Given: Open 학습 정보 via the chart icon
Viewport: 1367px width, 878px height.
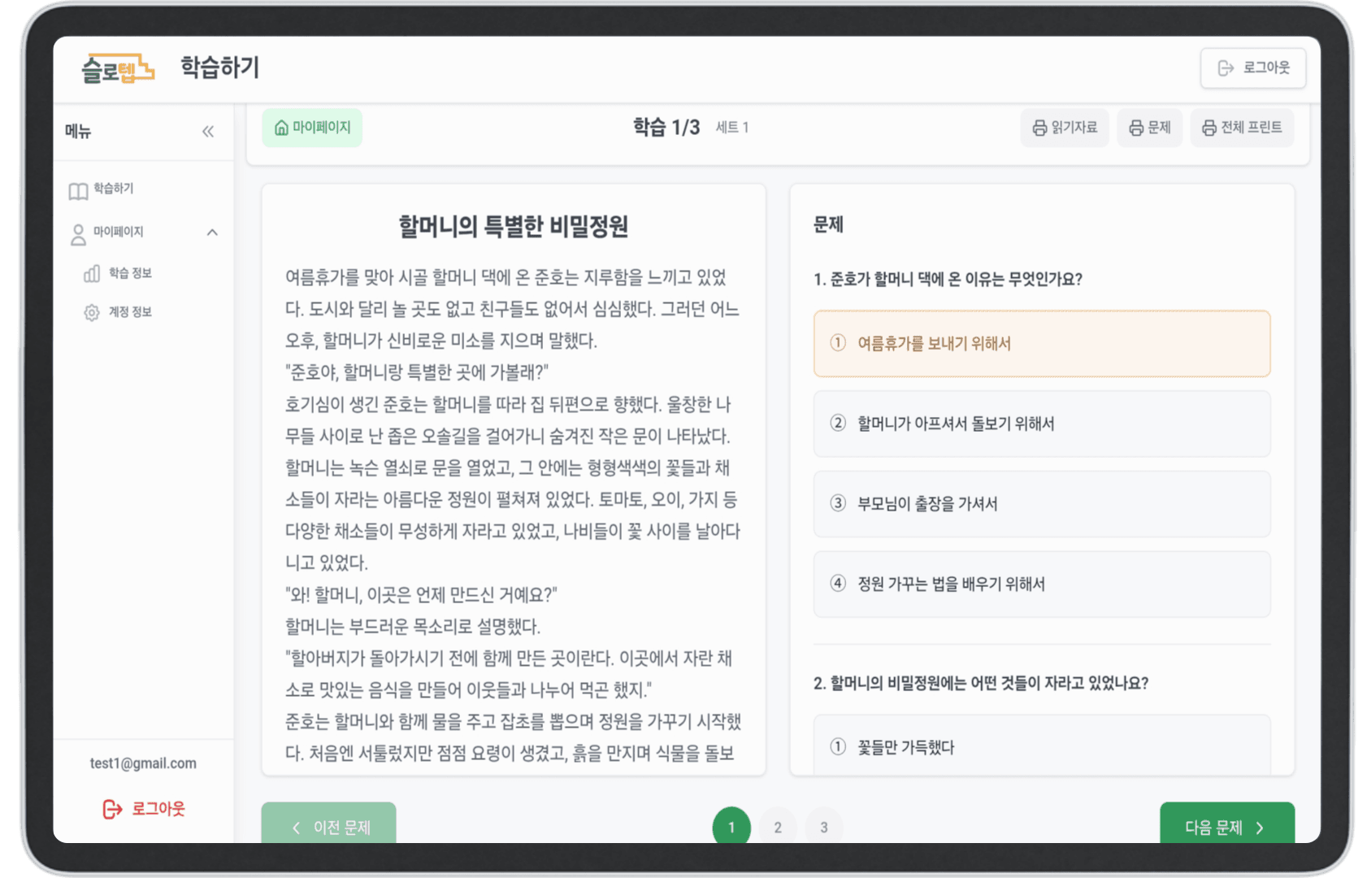Looking at the screenshot, I should pyautogui.click(x=92, y=274).
